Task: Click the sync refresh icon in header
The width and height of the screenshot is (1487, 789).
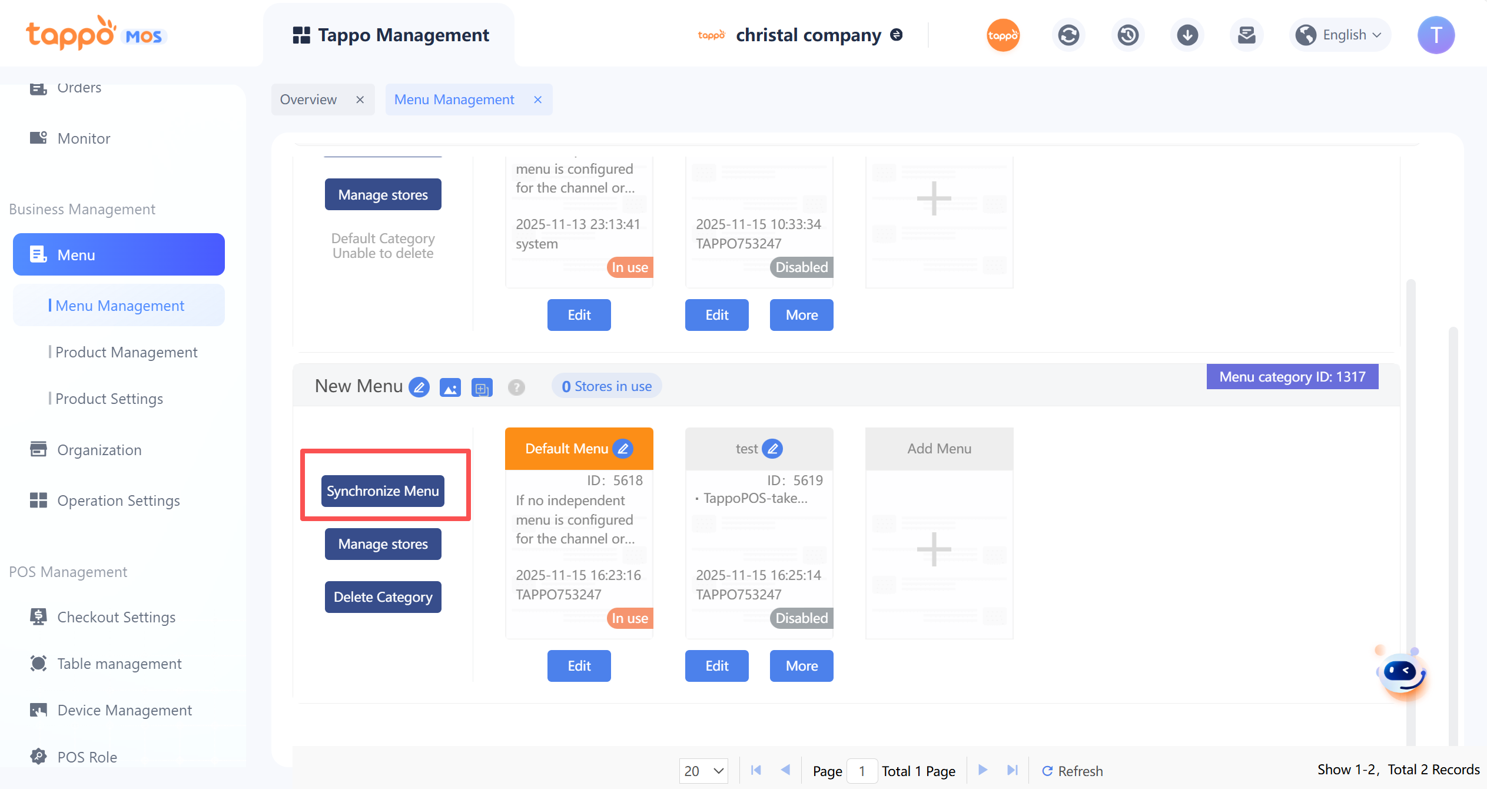Action: (1068, 35)
